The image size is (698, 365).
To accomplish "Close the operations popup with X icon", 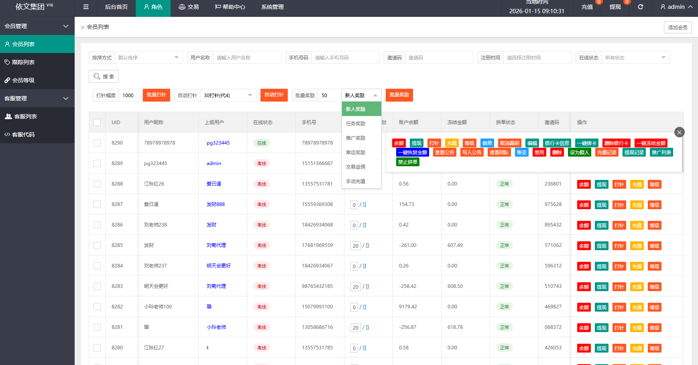I will click(679, 132).
